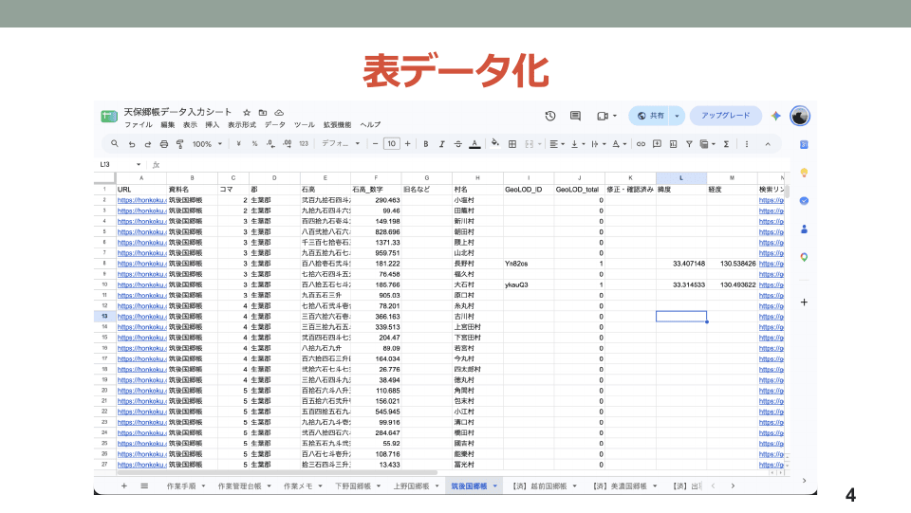Open Google Maps in side panel
This screenshot has height=513, width=911.
tap(804, 257)
